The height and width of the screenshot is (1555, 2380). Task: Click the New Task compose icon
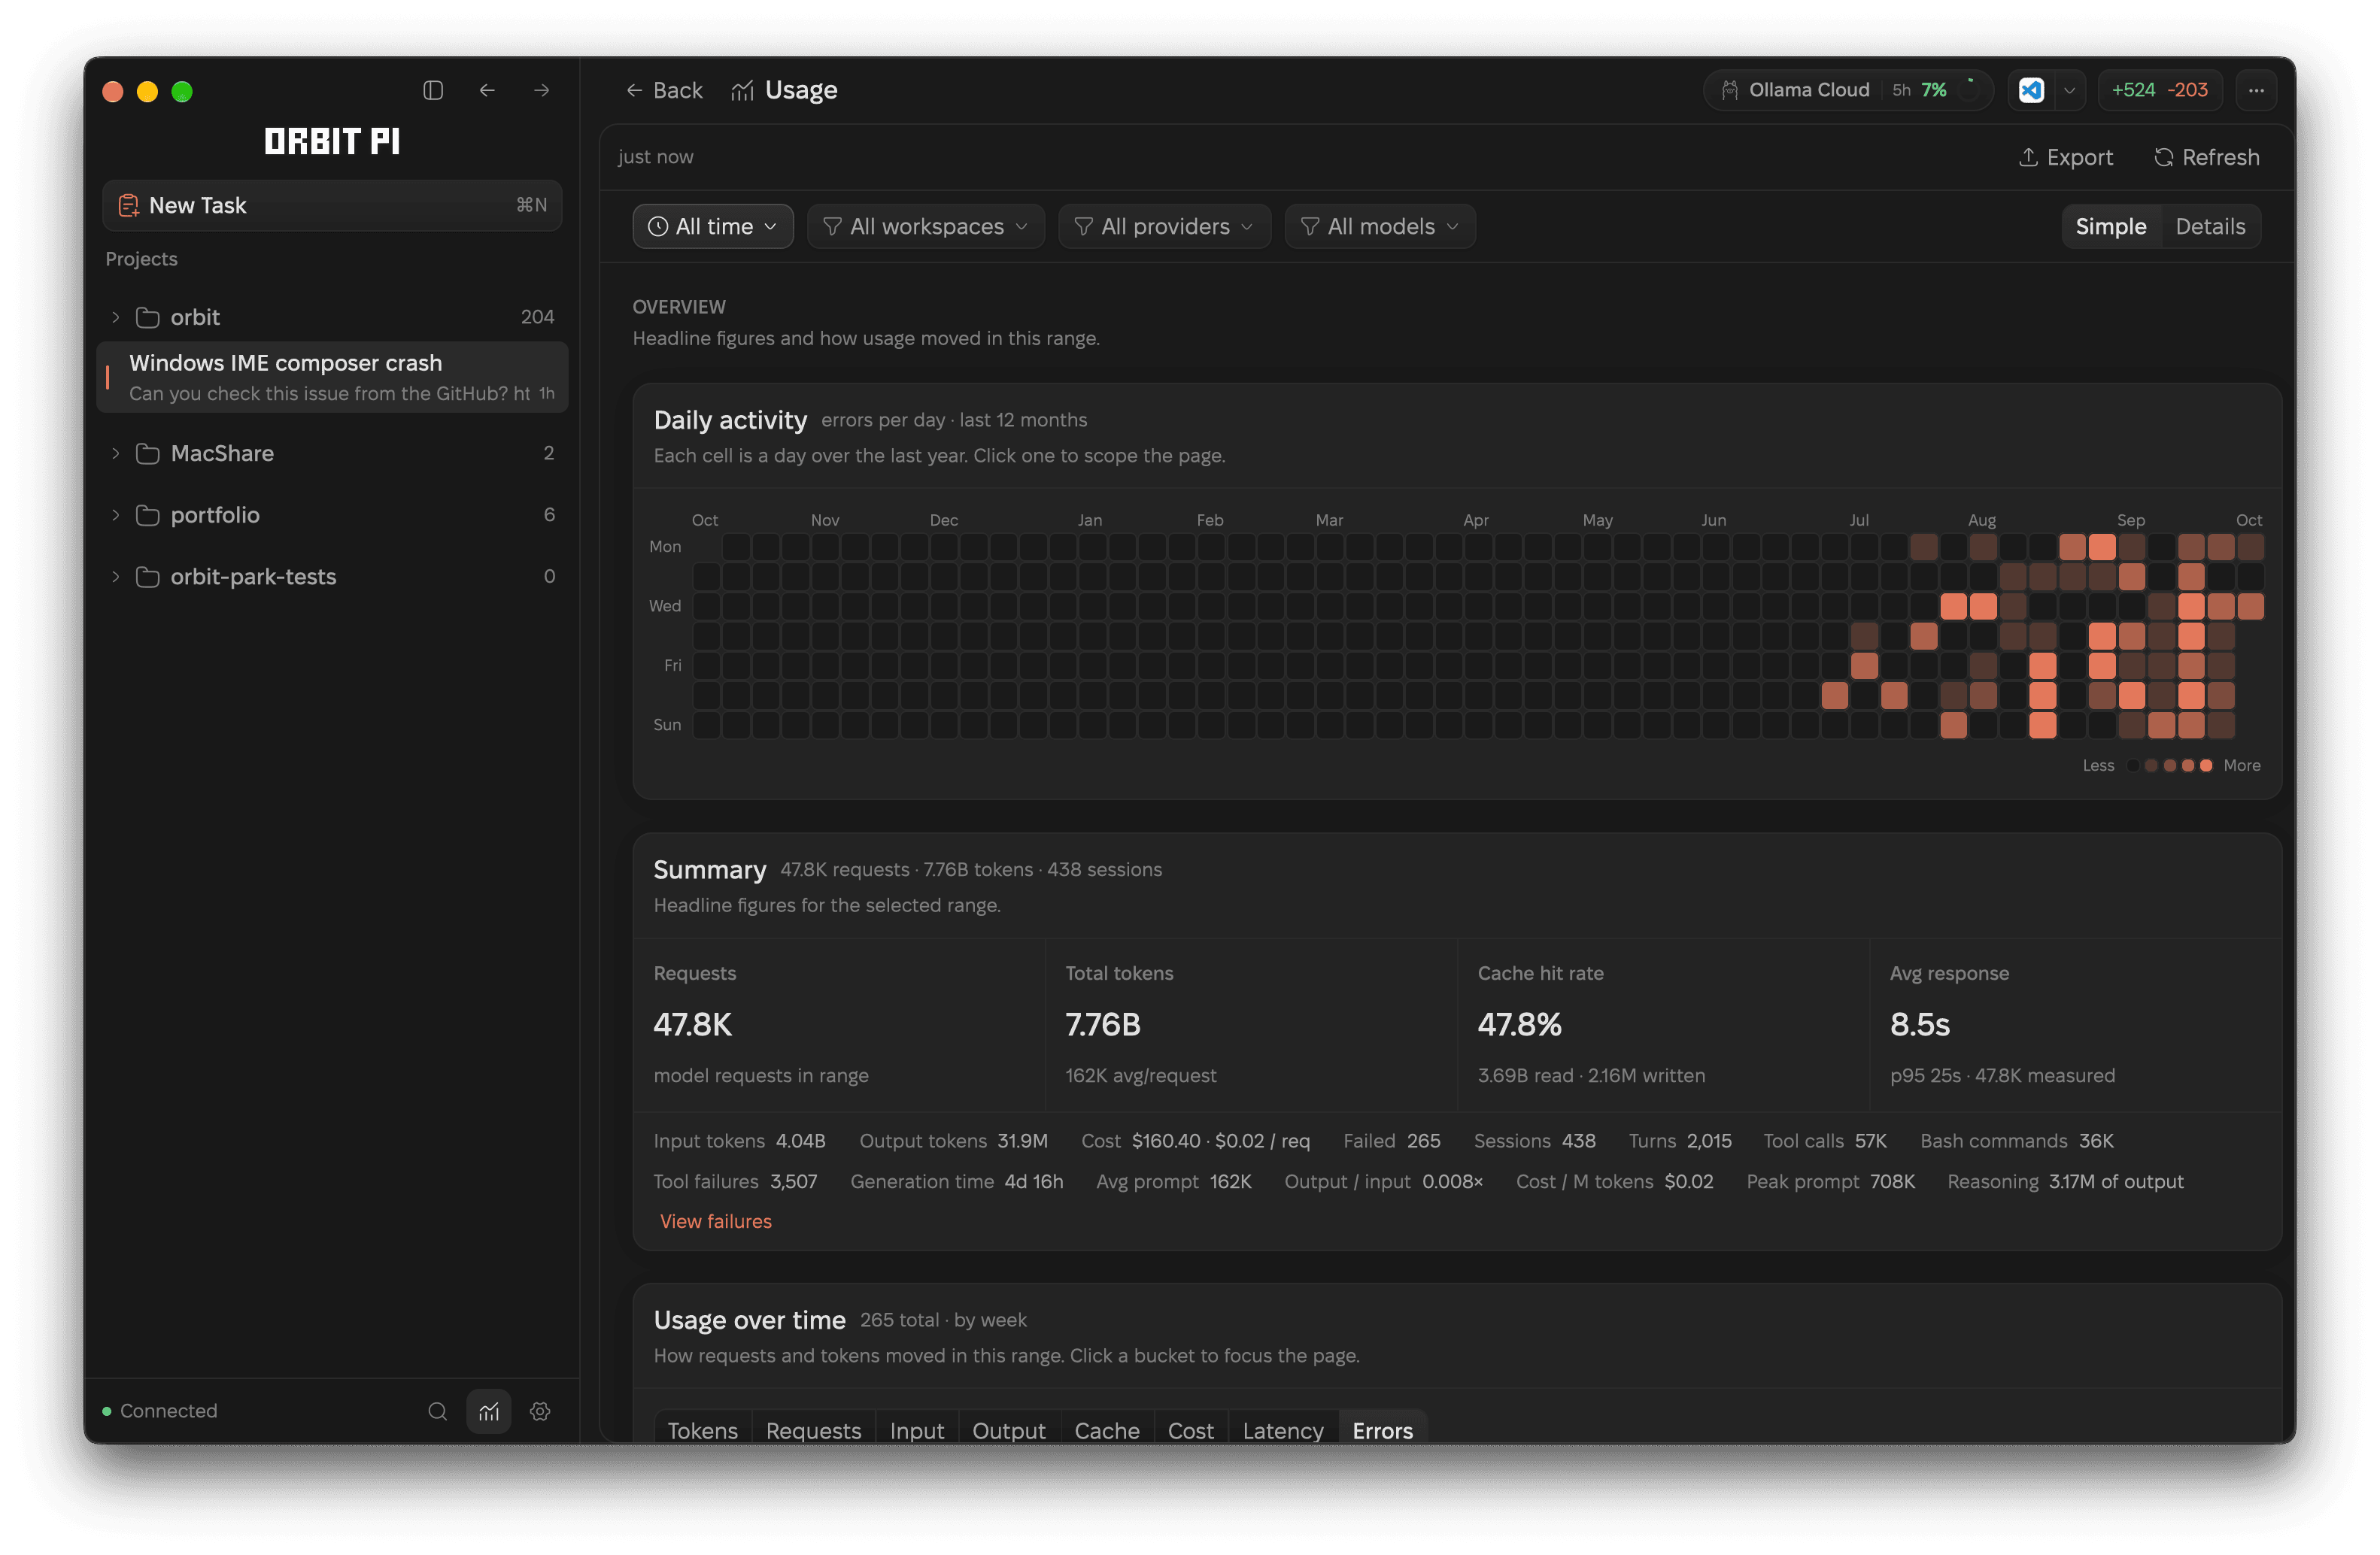pos(129,205)
